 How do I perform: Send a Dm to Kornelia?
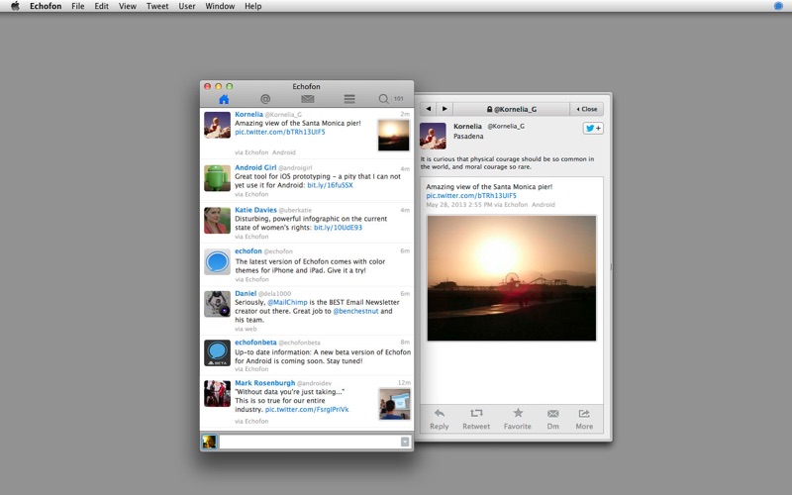(x=552, y=419)
